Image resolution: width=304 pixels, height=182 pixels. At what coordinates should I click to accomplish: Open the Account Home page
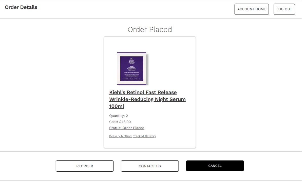pyautogui.click(x=252, y=9)
